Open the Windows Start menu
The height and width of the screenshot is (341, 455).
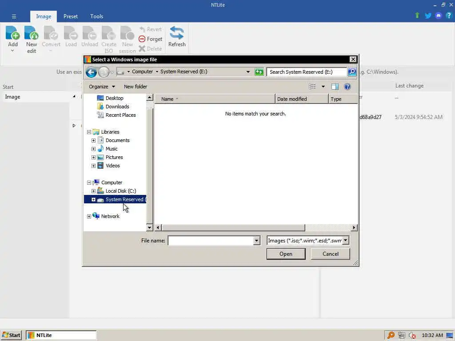tap(11, 335)
